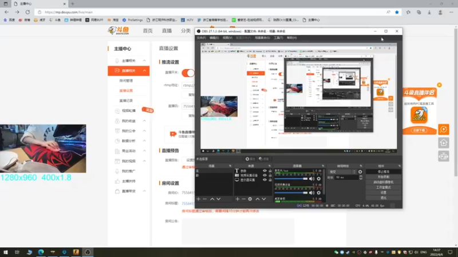This screenshot has height=257, width=458.
Task: Go to Douyu 首页 nav tab
Action: (x=148, y=31)
